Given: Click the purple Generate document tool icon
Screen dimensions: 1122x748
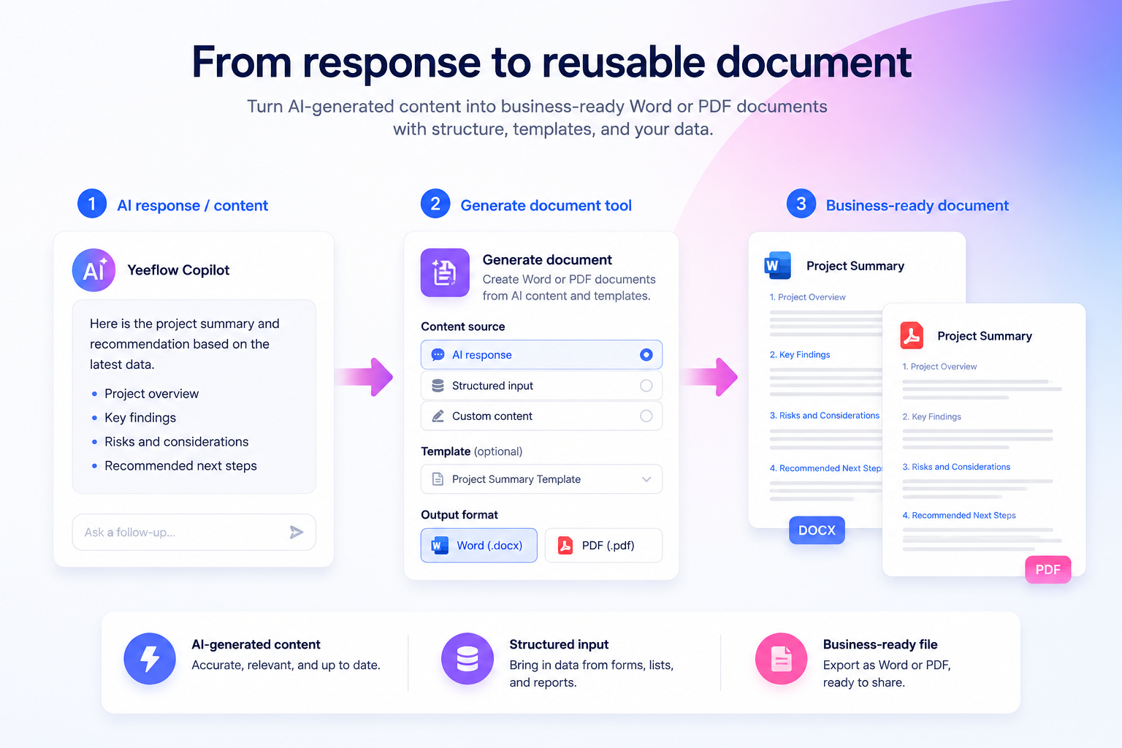Looking at the screenshot, I should pyautogui.click(x=445, y=272).
